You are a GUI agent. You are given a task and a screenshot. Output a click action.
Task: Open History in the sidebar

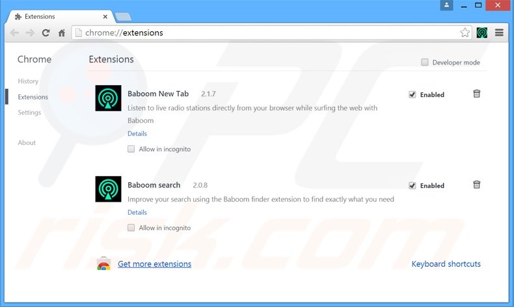coord(28,81)
